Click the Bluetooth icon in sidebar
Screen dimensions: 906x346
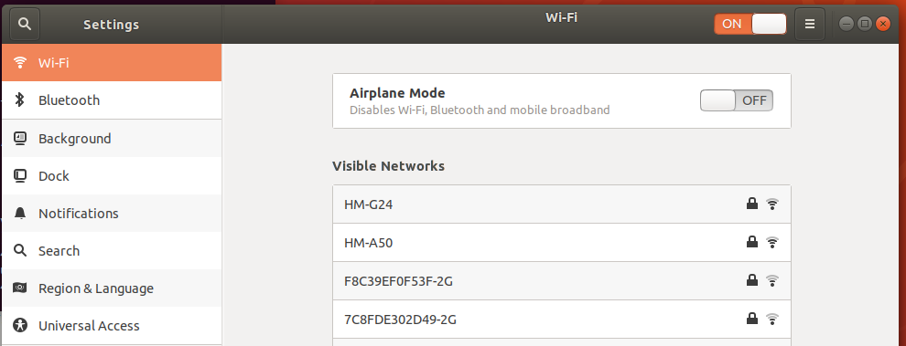19,100
